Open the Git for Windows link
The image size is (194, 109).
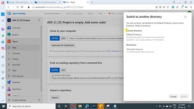[112, 51]
